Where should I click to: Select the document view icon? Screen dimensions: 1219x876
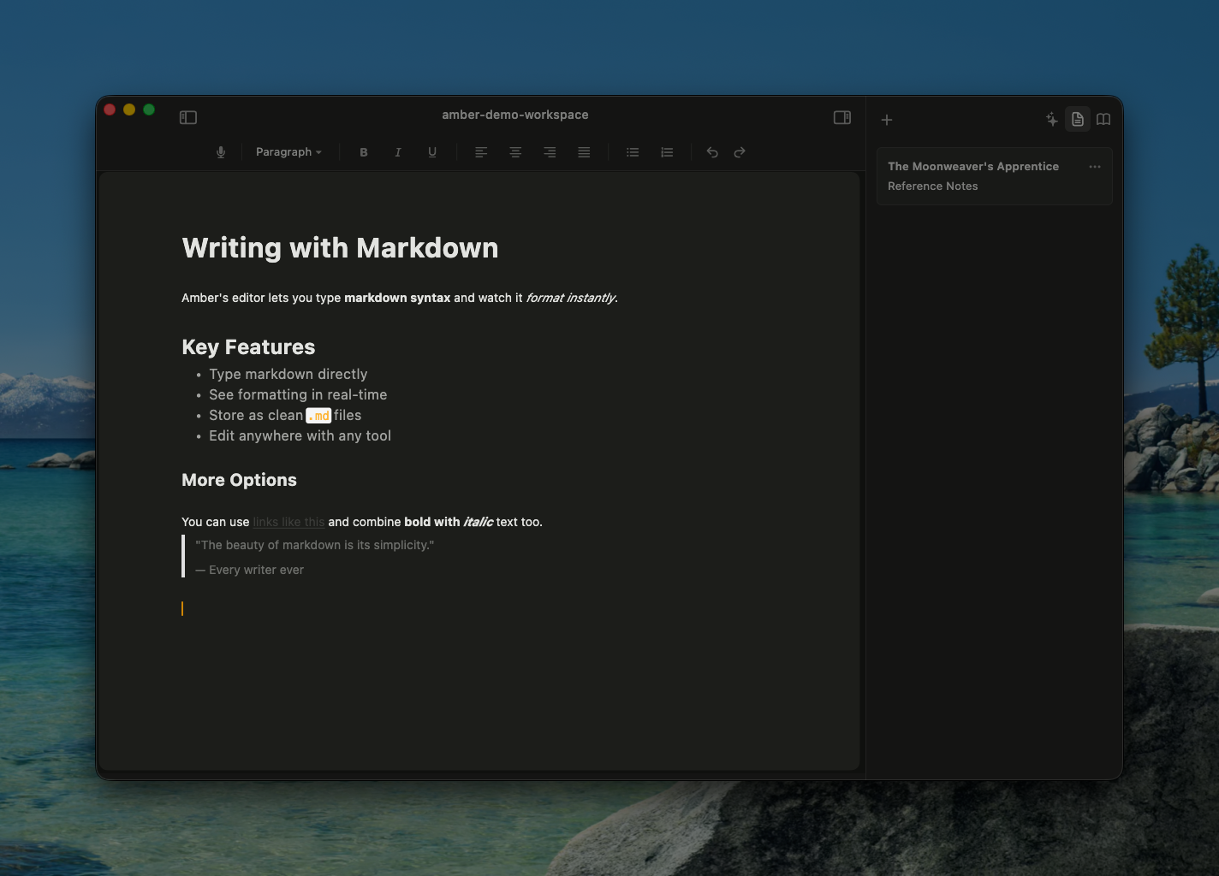coord(1077,120)
